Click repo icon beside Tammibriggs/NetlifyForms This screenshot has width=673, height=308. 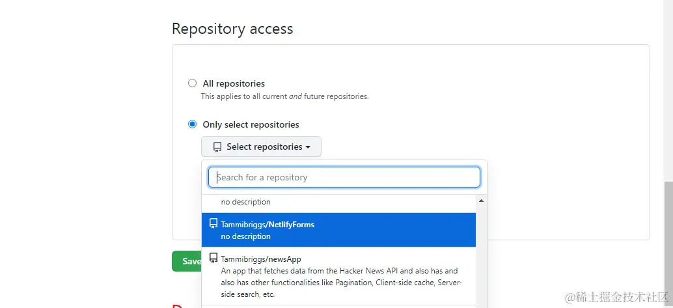coord(213,223)
